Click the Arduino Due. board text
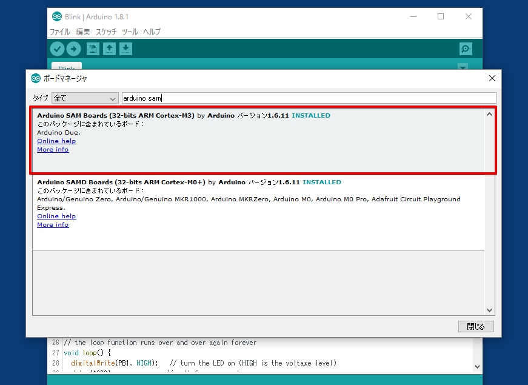This screenshot has height=385, width=528. tap(59, 132)
